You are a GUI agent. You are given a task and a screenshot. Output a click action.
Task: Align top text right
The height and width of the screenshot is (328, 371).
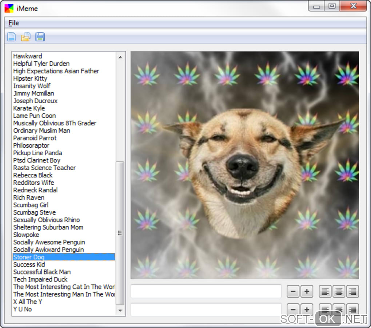[x=352, y=291]
